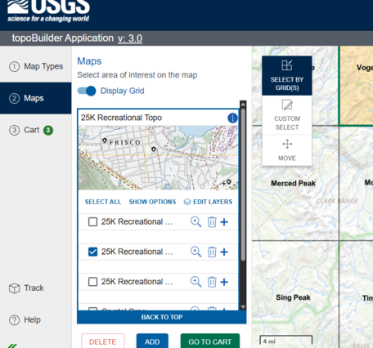Open the 25K Recreational Topo info icon
Screen dimensions: 373x348
click(232, 118)
